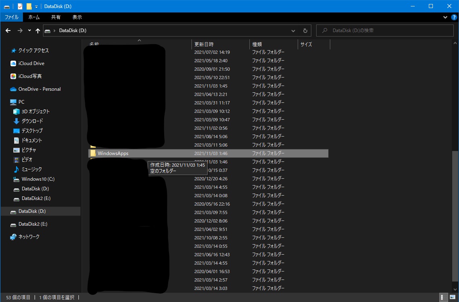Select PC in navigation pane

point(21,102)
